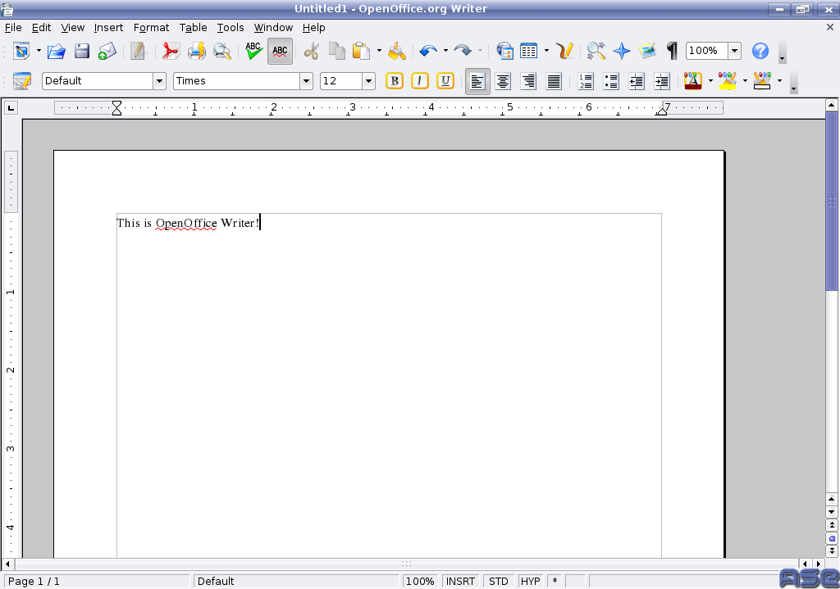Open Zoom 100% dropdown
This screenshot has width=840, height=589.
734,51
